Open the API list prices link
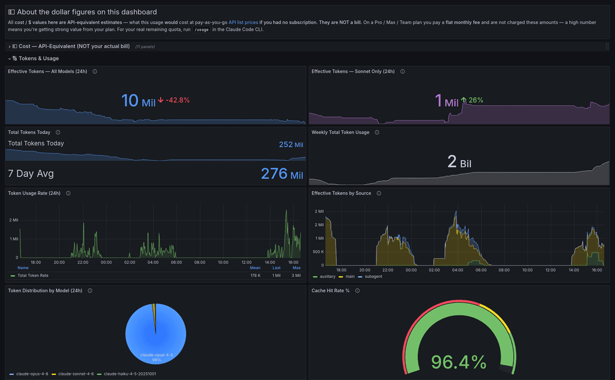Image resolution: width=615 pixels, height=380 pixels. [x=243, y=22]
